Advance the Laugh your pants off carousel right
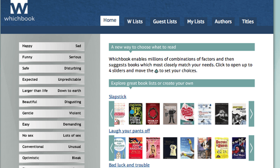 (x=252, y=148)
